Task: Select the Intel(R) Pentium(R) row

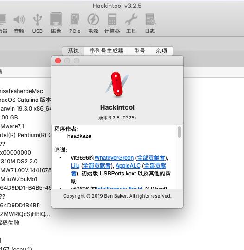Action: tap(26, 135)
